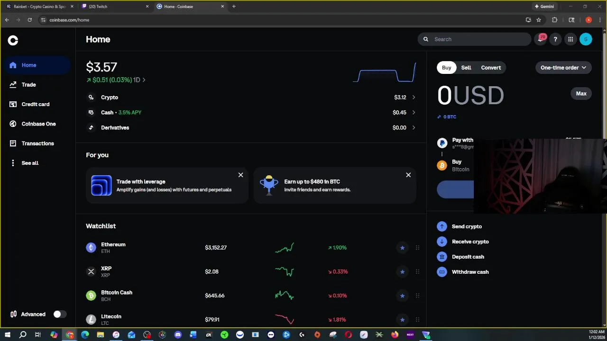Click the Bitcoin Cash coin icon
Image resolution: width=607 pixels, height=341 pixels.
[91, 296]
